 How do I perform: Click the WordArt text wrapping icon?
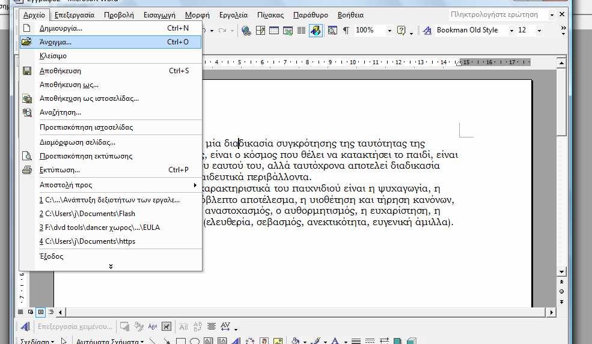[x=166, y=327]
